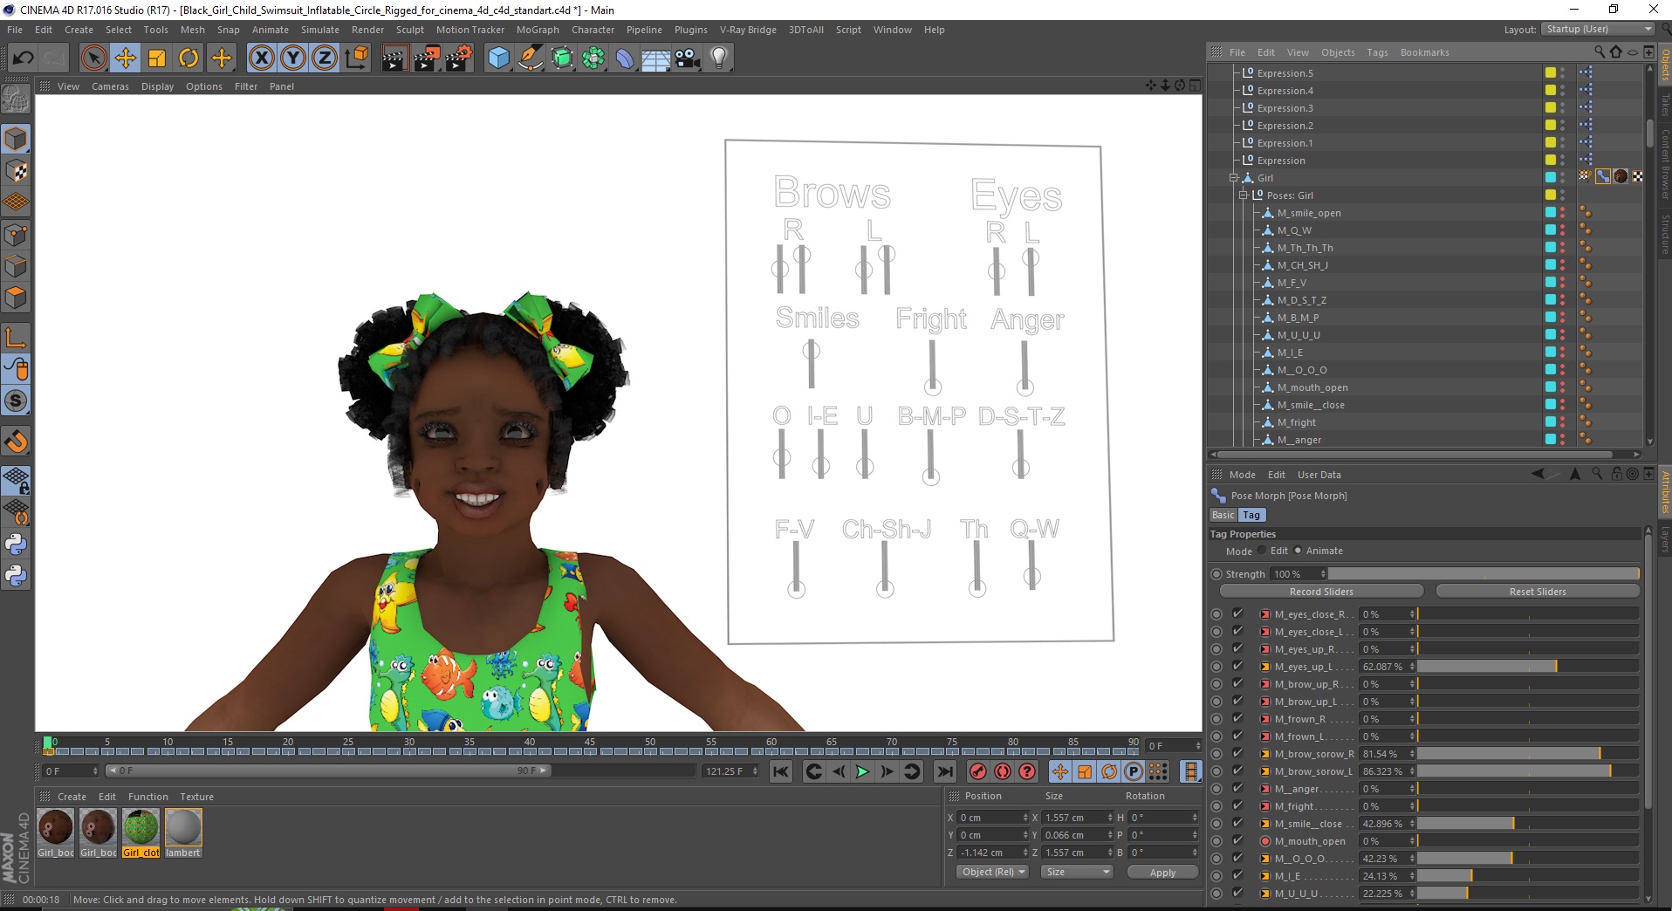1672x911 pixels.
Task: Click the first Python icon in left palette
Action: tap(16, 545)
